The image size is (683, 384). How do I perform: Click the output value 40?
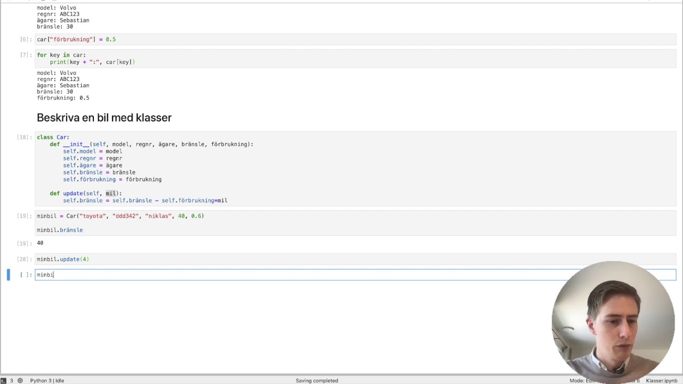40,243
